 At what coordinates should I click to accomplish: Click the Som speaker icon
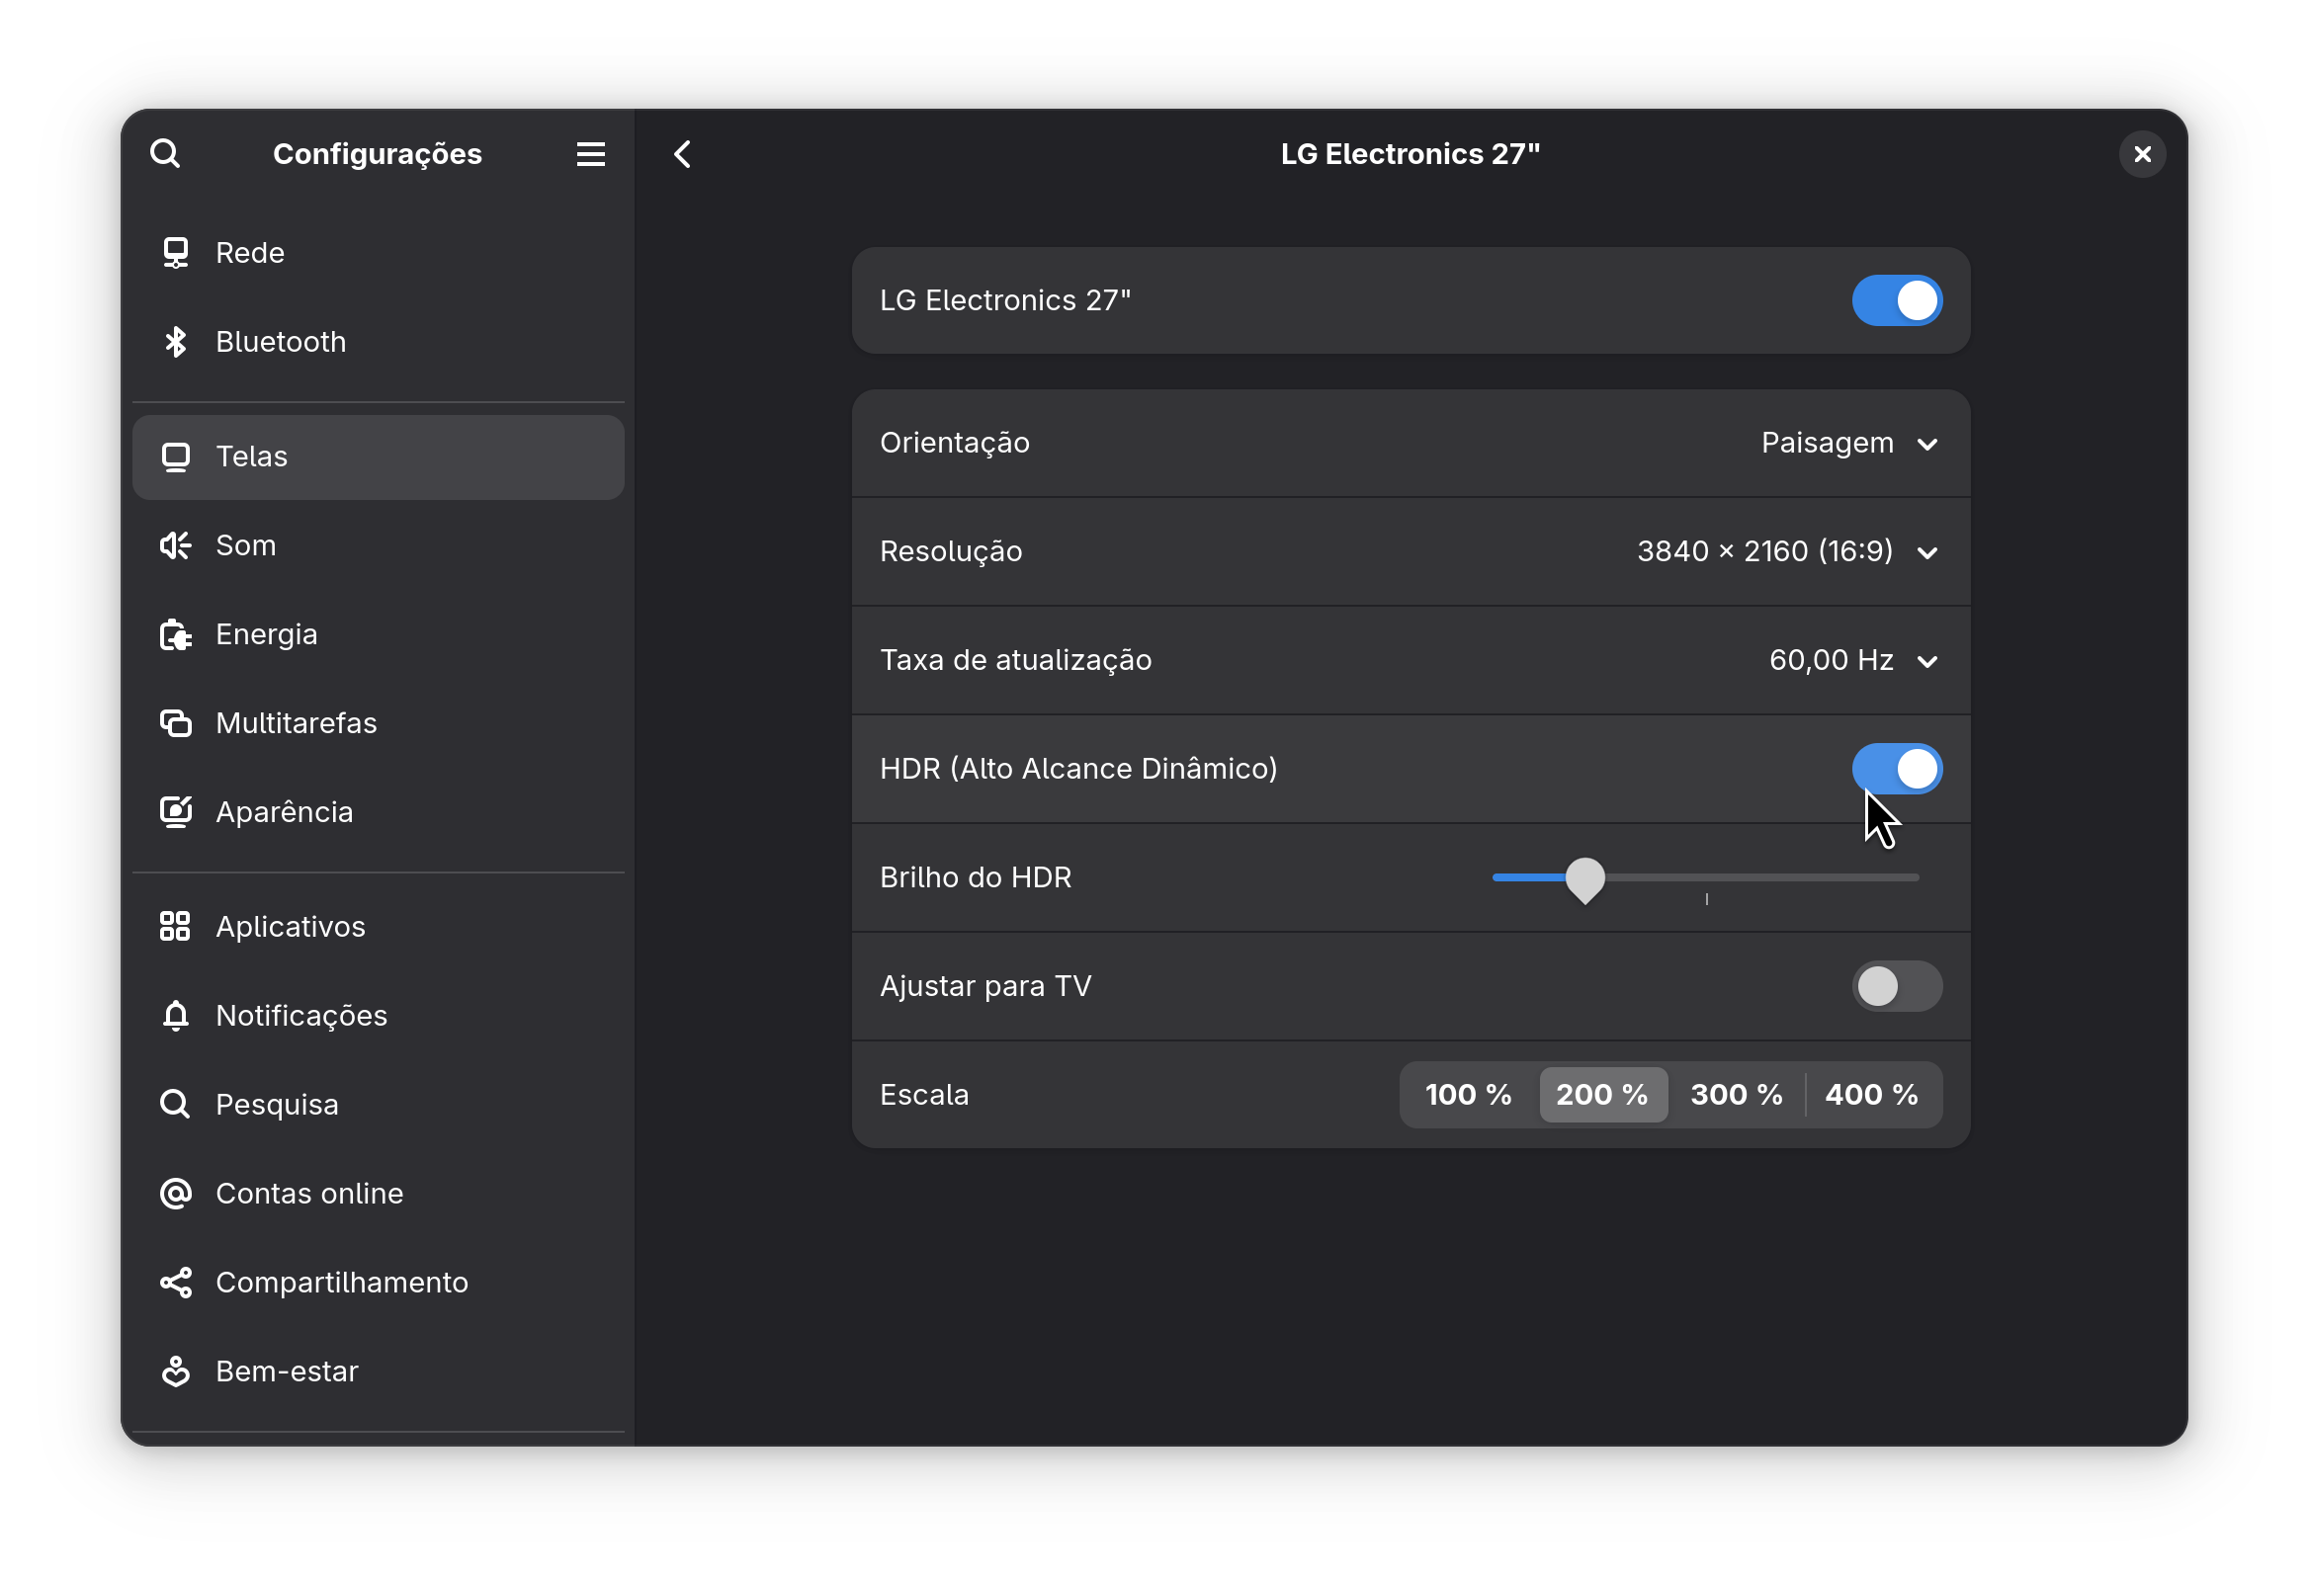coord(176,545)
